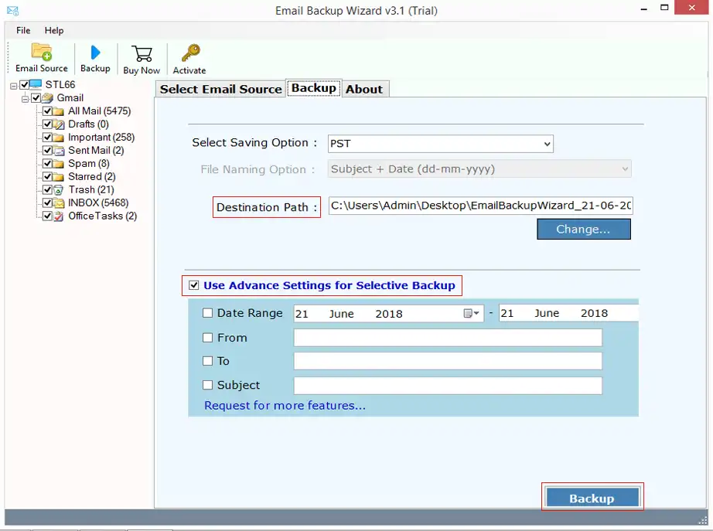Image resolution: width=713 pixels, height=531 pixels.
Task: Enable the From filter checkbox
Action: tap(207, 338)
